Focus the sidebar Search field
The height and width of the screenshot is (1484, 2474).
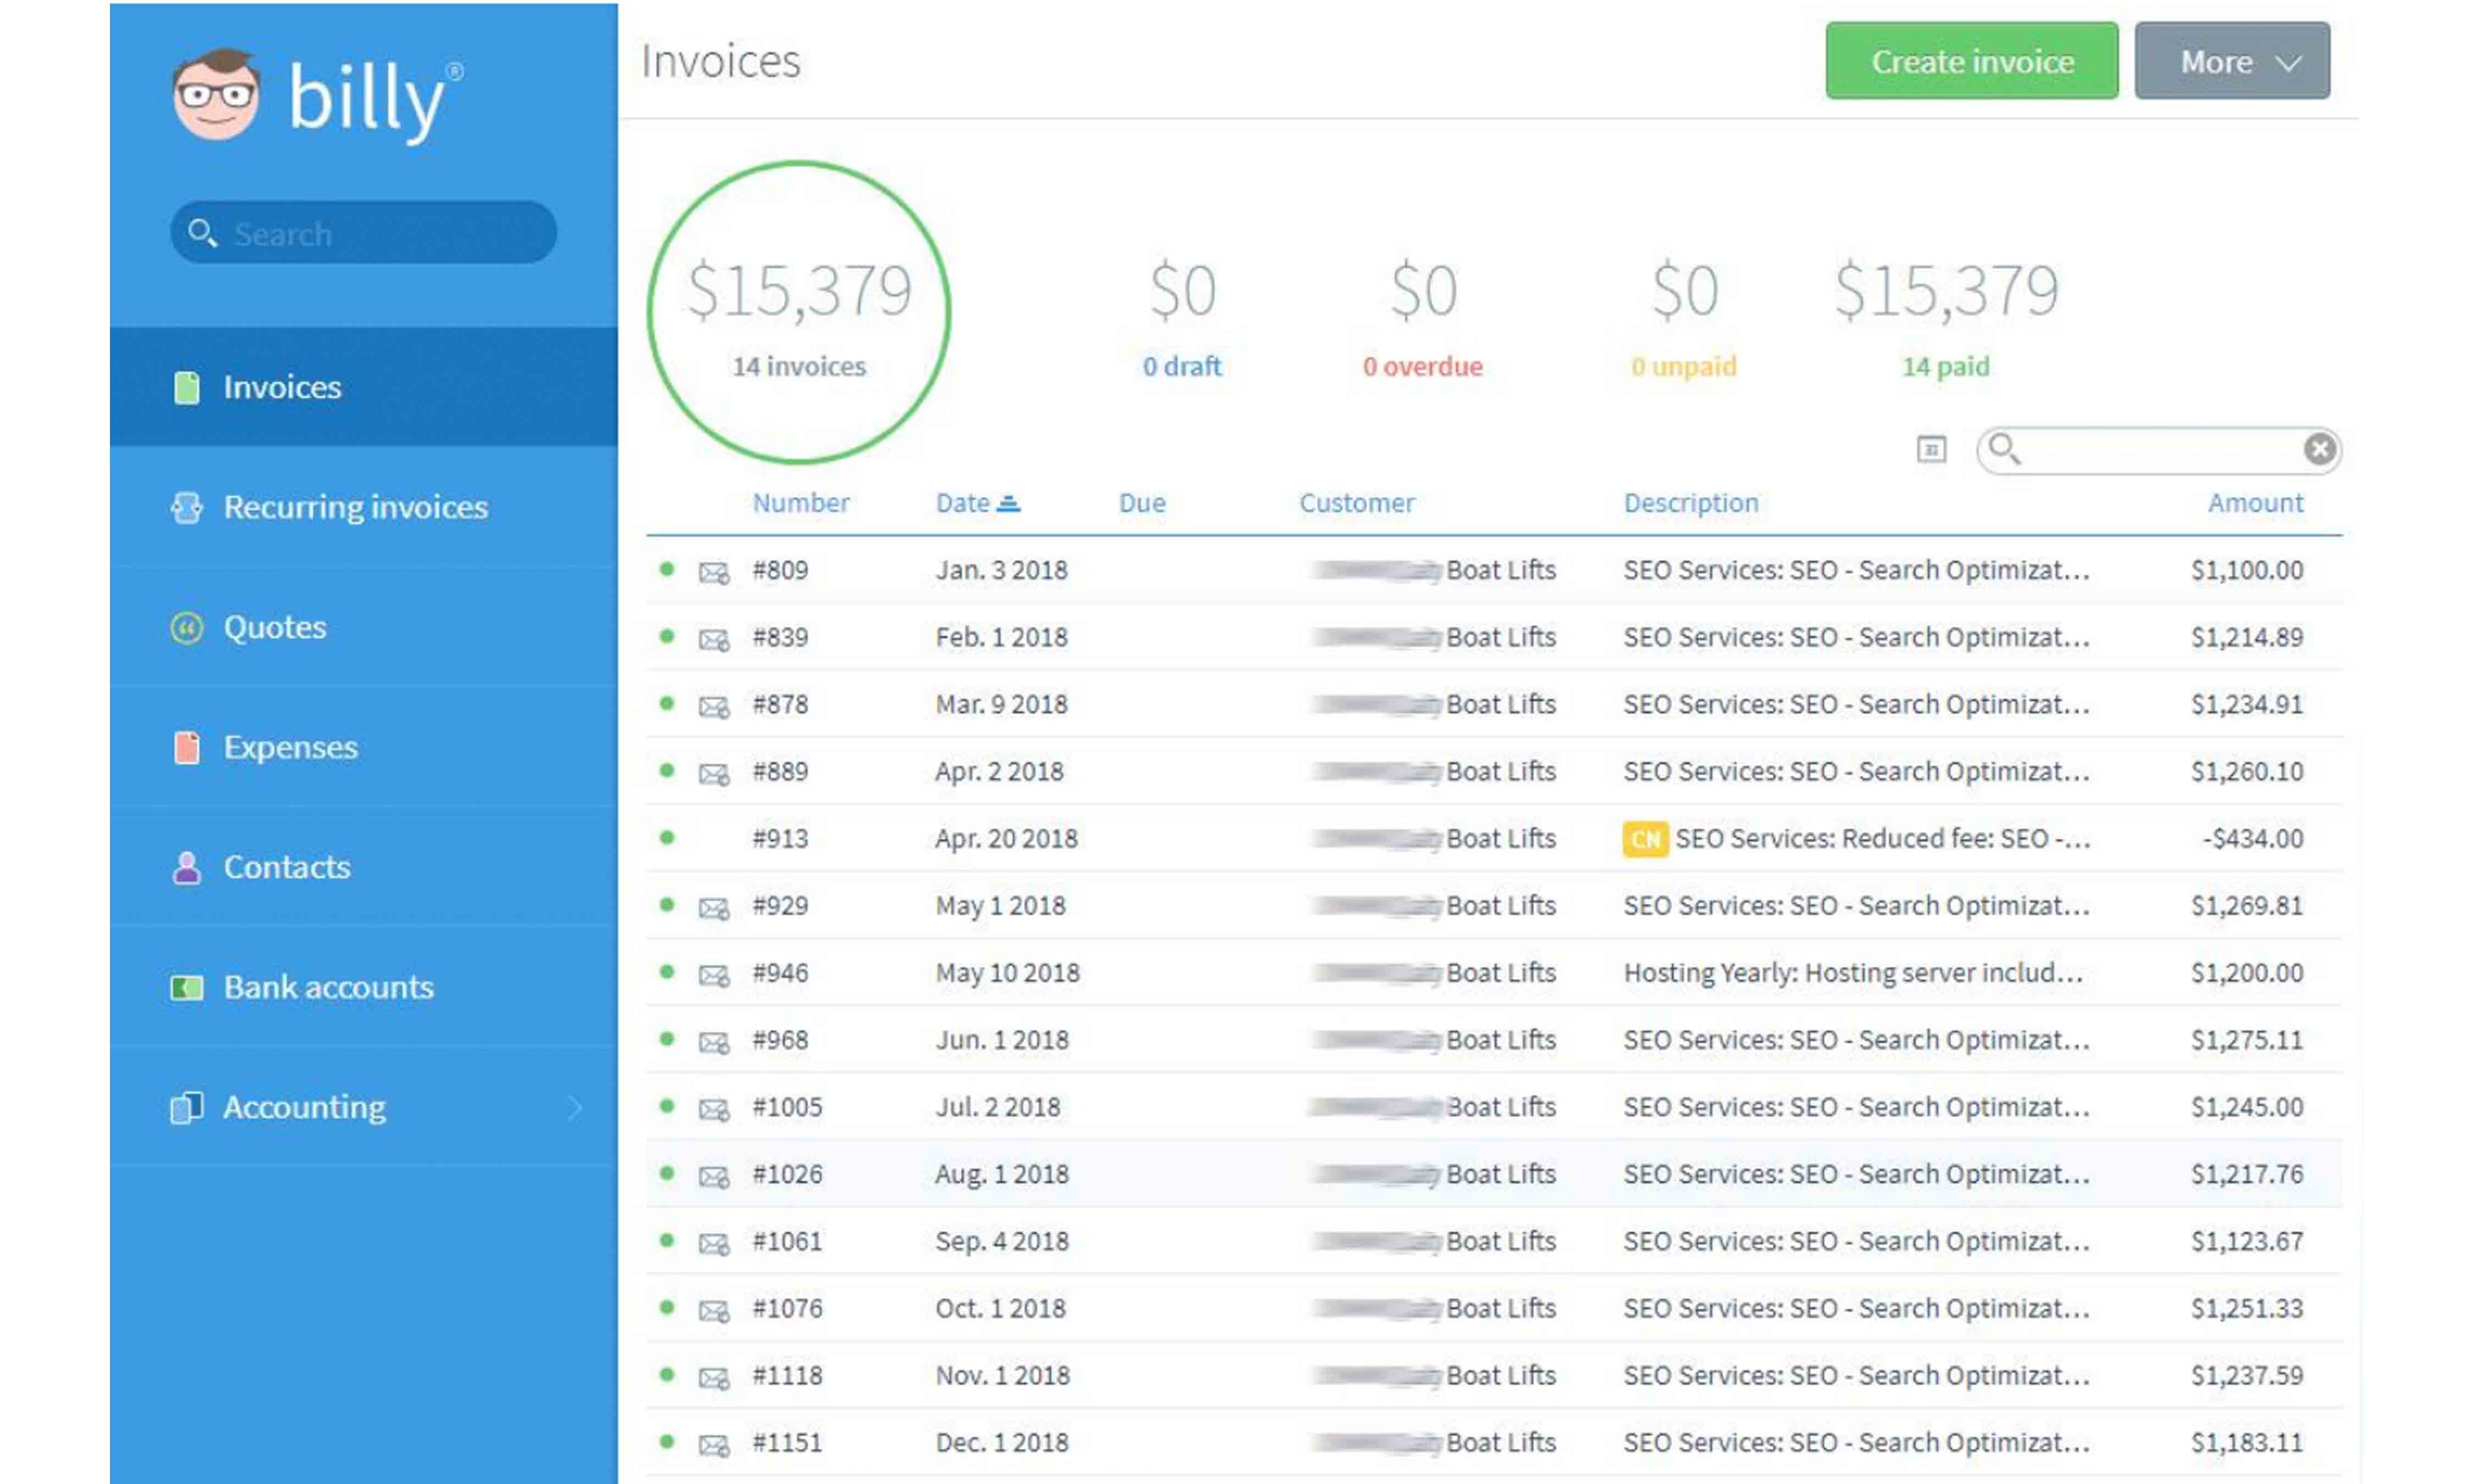363,233
